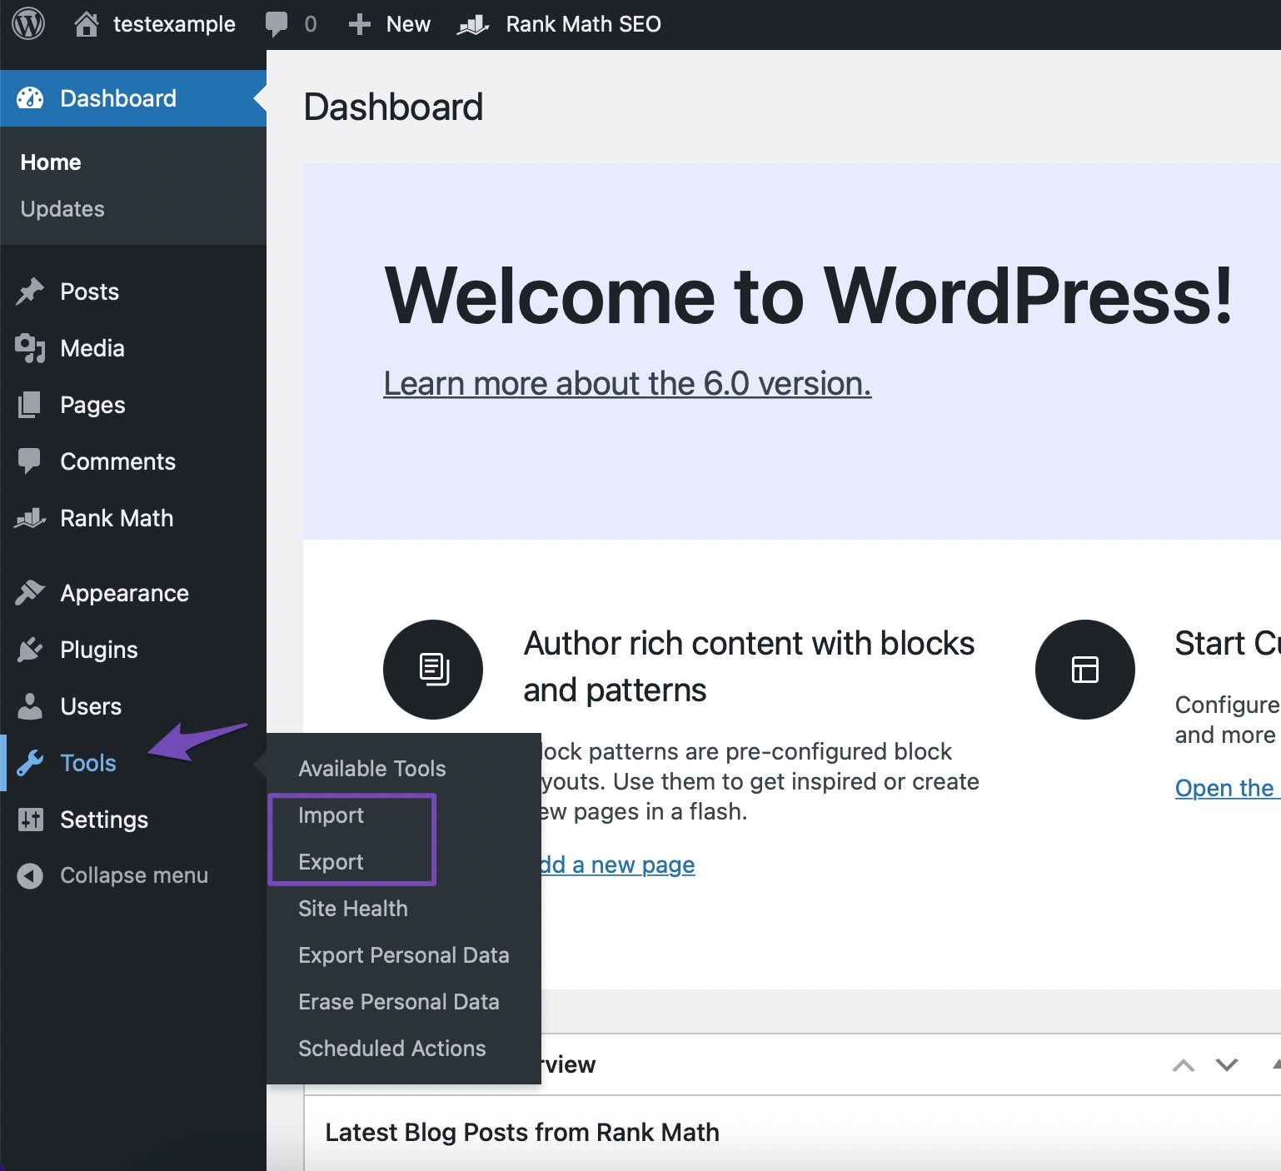Click the Collapse menu arrow icon
The image size is (1281, 1171).
tap(30, 876)
